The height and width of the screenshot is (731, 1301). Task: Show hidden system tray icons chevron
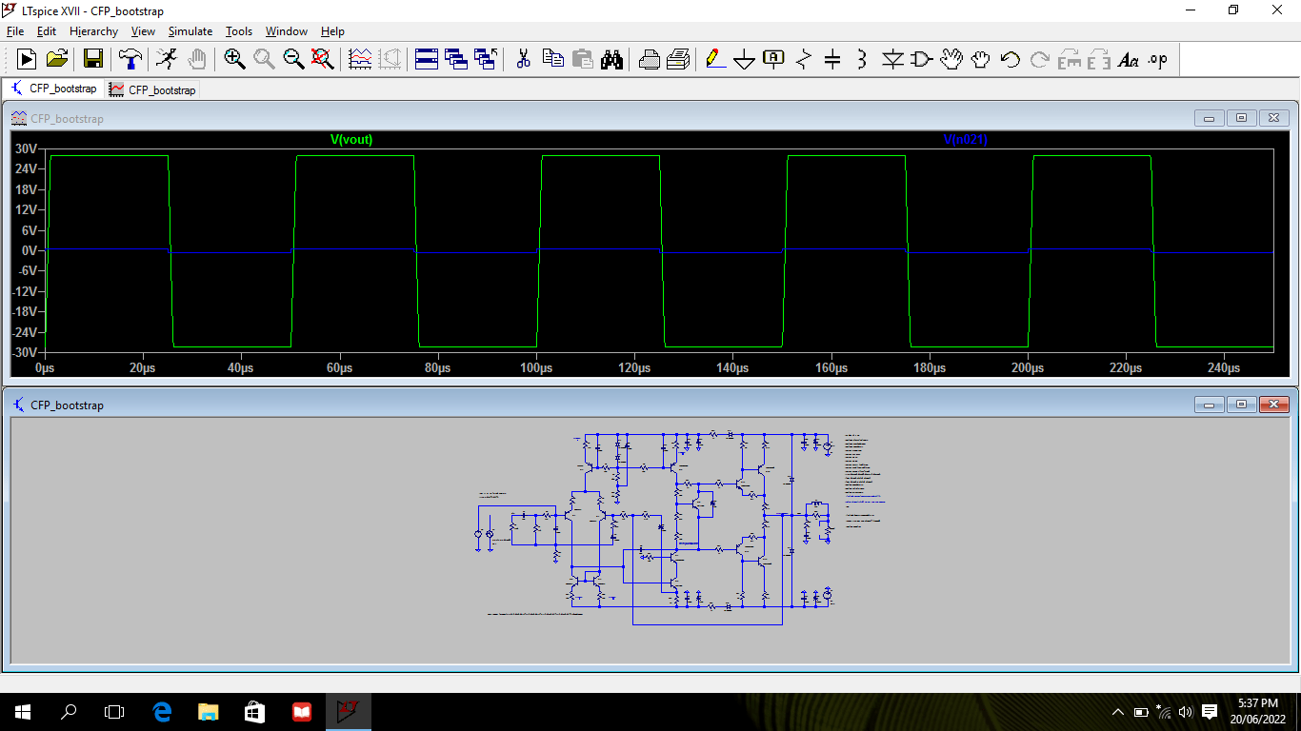(1118, 711)
